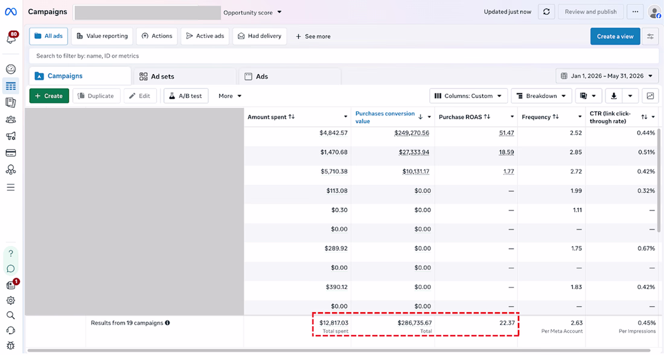Screen dimensions: 664x355
Task: Click Review and publish button
Action: tap(591, 12)
